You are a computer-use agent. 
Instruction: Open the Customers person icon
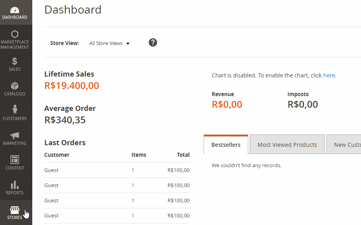coord(15,109)
